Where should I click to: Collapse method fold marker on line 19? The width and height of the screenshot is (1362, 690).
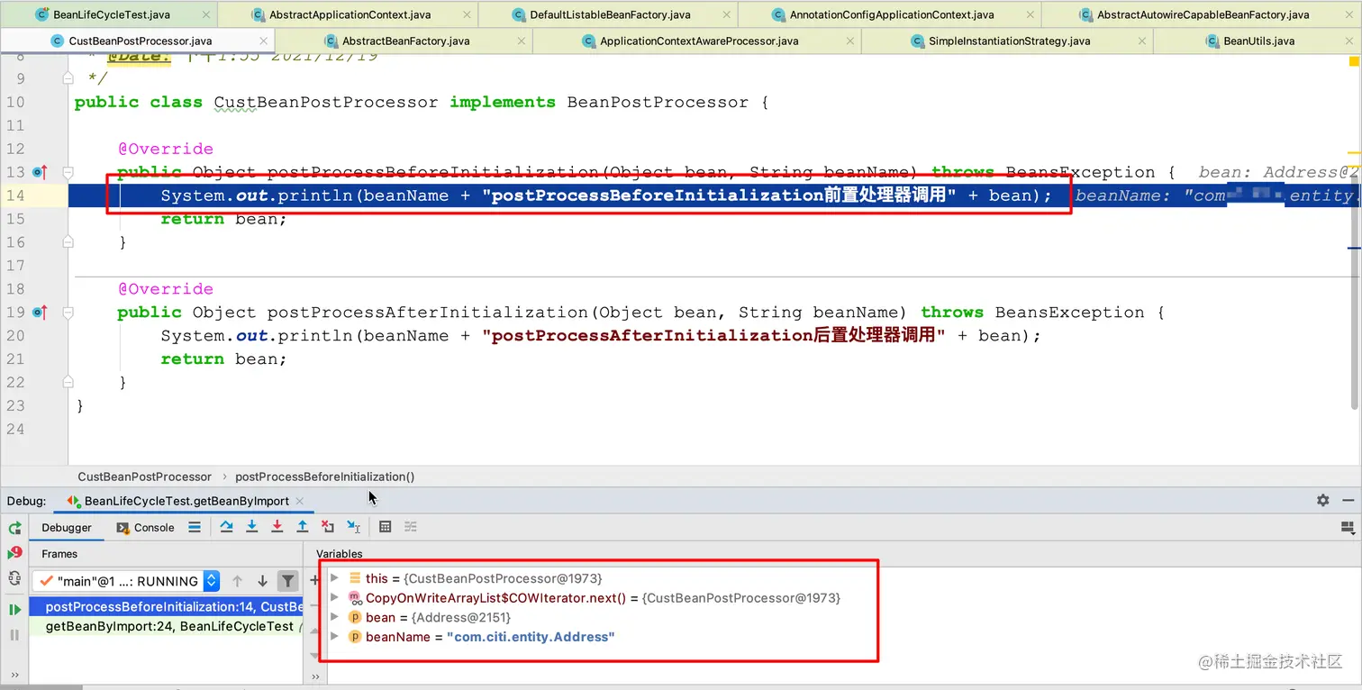click(68, 312)
